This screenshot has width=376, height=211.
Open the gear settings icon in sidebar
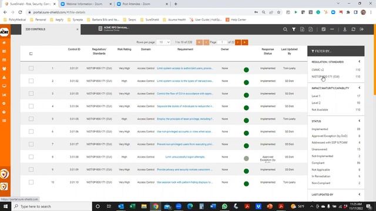(x=4, y=103)
